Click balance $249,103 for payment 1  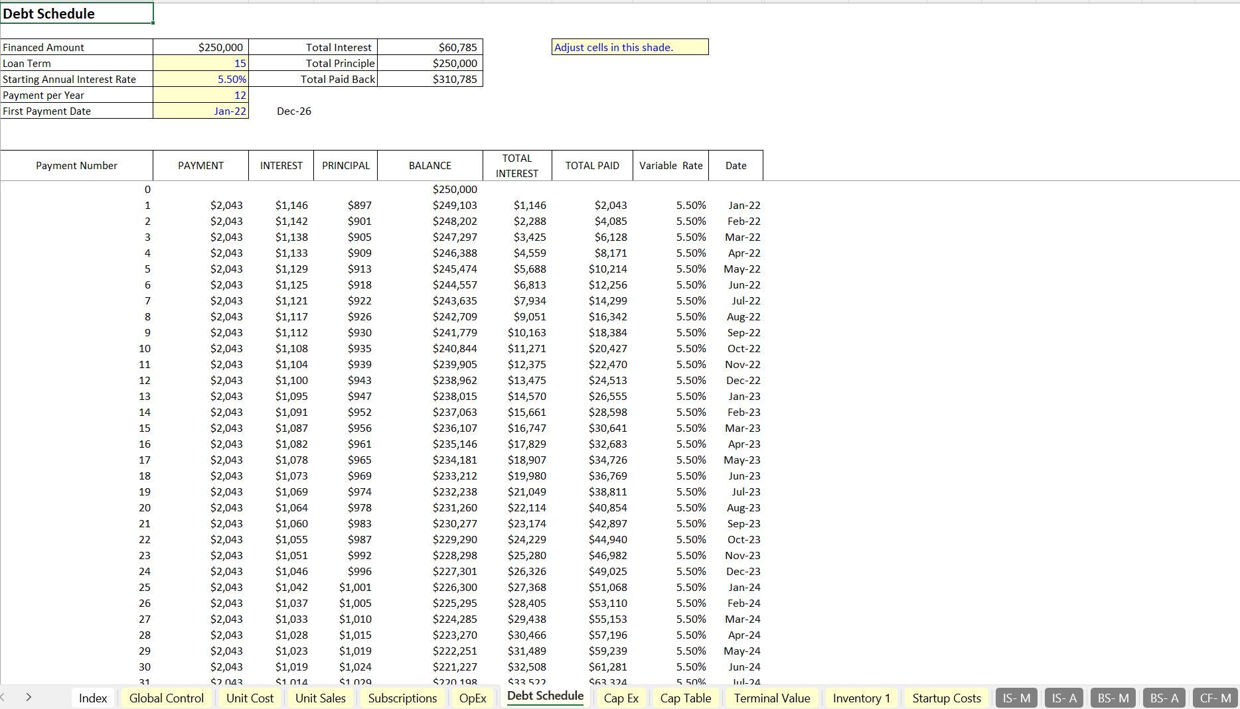(x=430, y=205)
